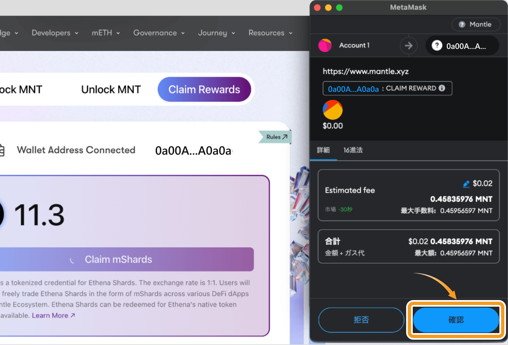Image resolution: width=508 pixels, height=345 pixels.
Task: Click the Account 1 avatar icon
Action: point(325,45)
